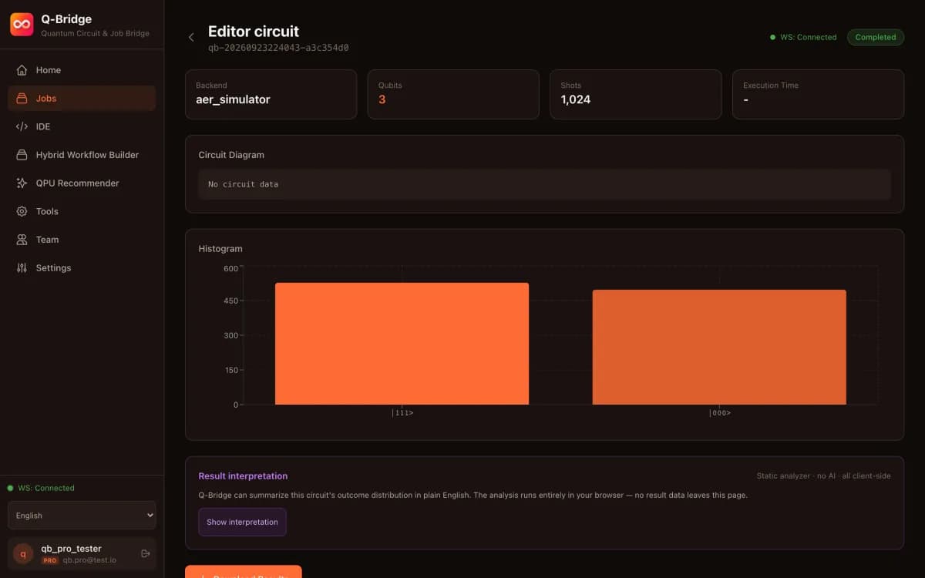Click the |000> axis label

click(720, 413)
